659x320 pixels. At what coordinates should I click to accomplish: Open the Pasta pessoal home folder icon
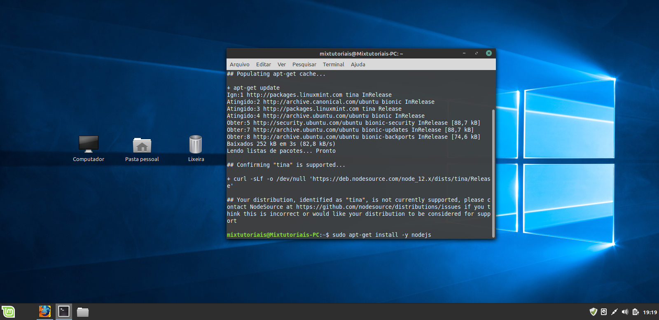point(142,149)
